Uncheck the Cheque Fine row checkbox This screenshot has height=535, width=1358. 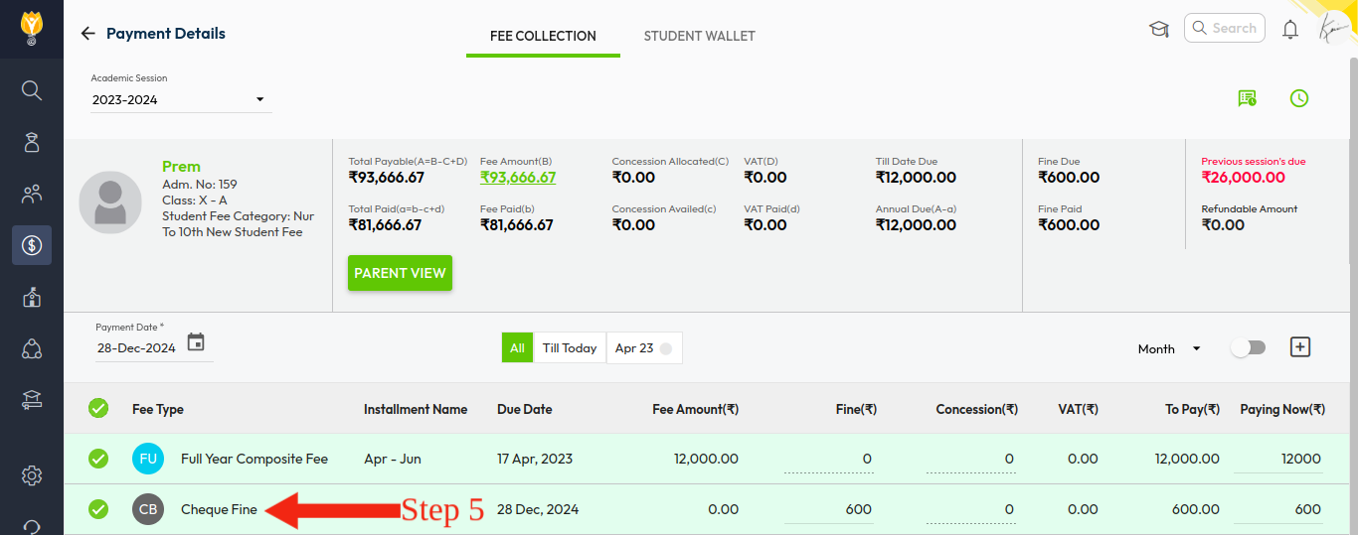click(98, 509)
